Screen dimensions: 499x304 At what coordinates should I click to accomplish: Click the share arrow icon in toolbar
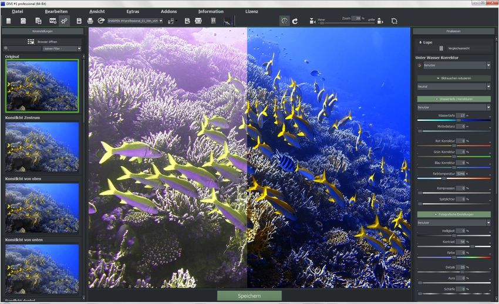click(x=101, y=21)
